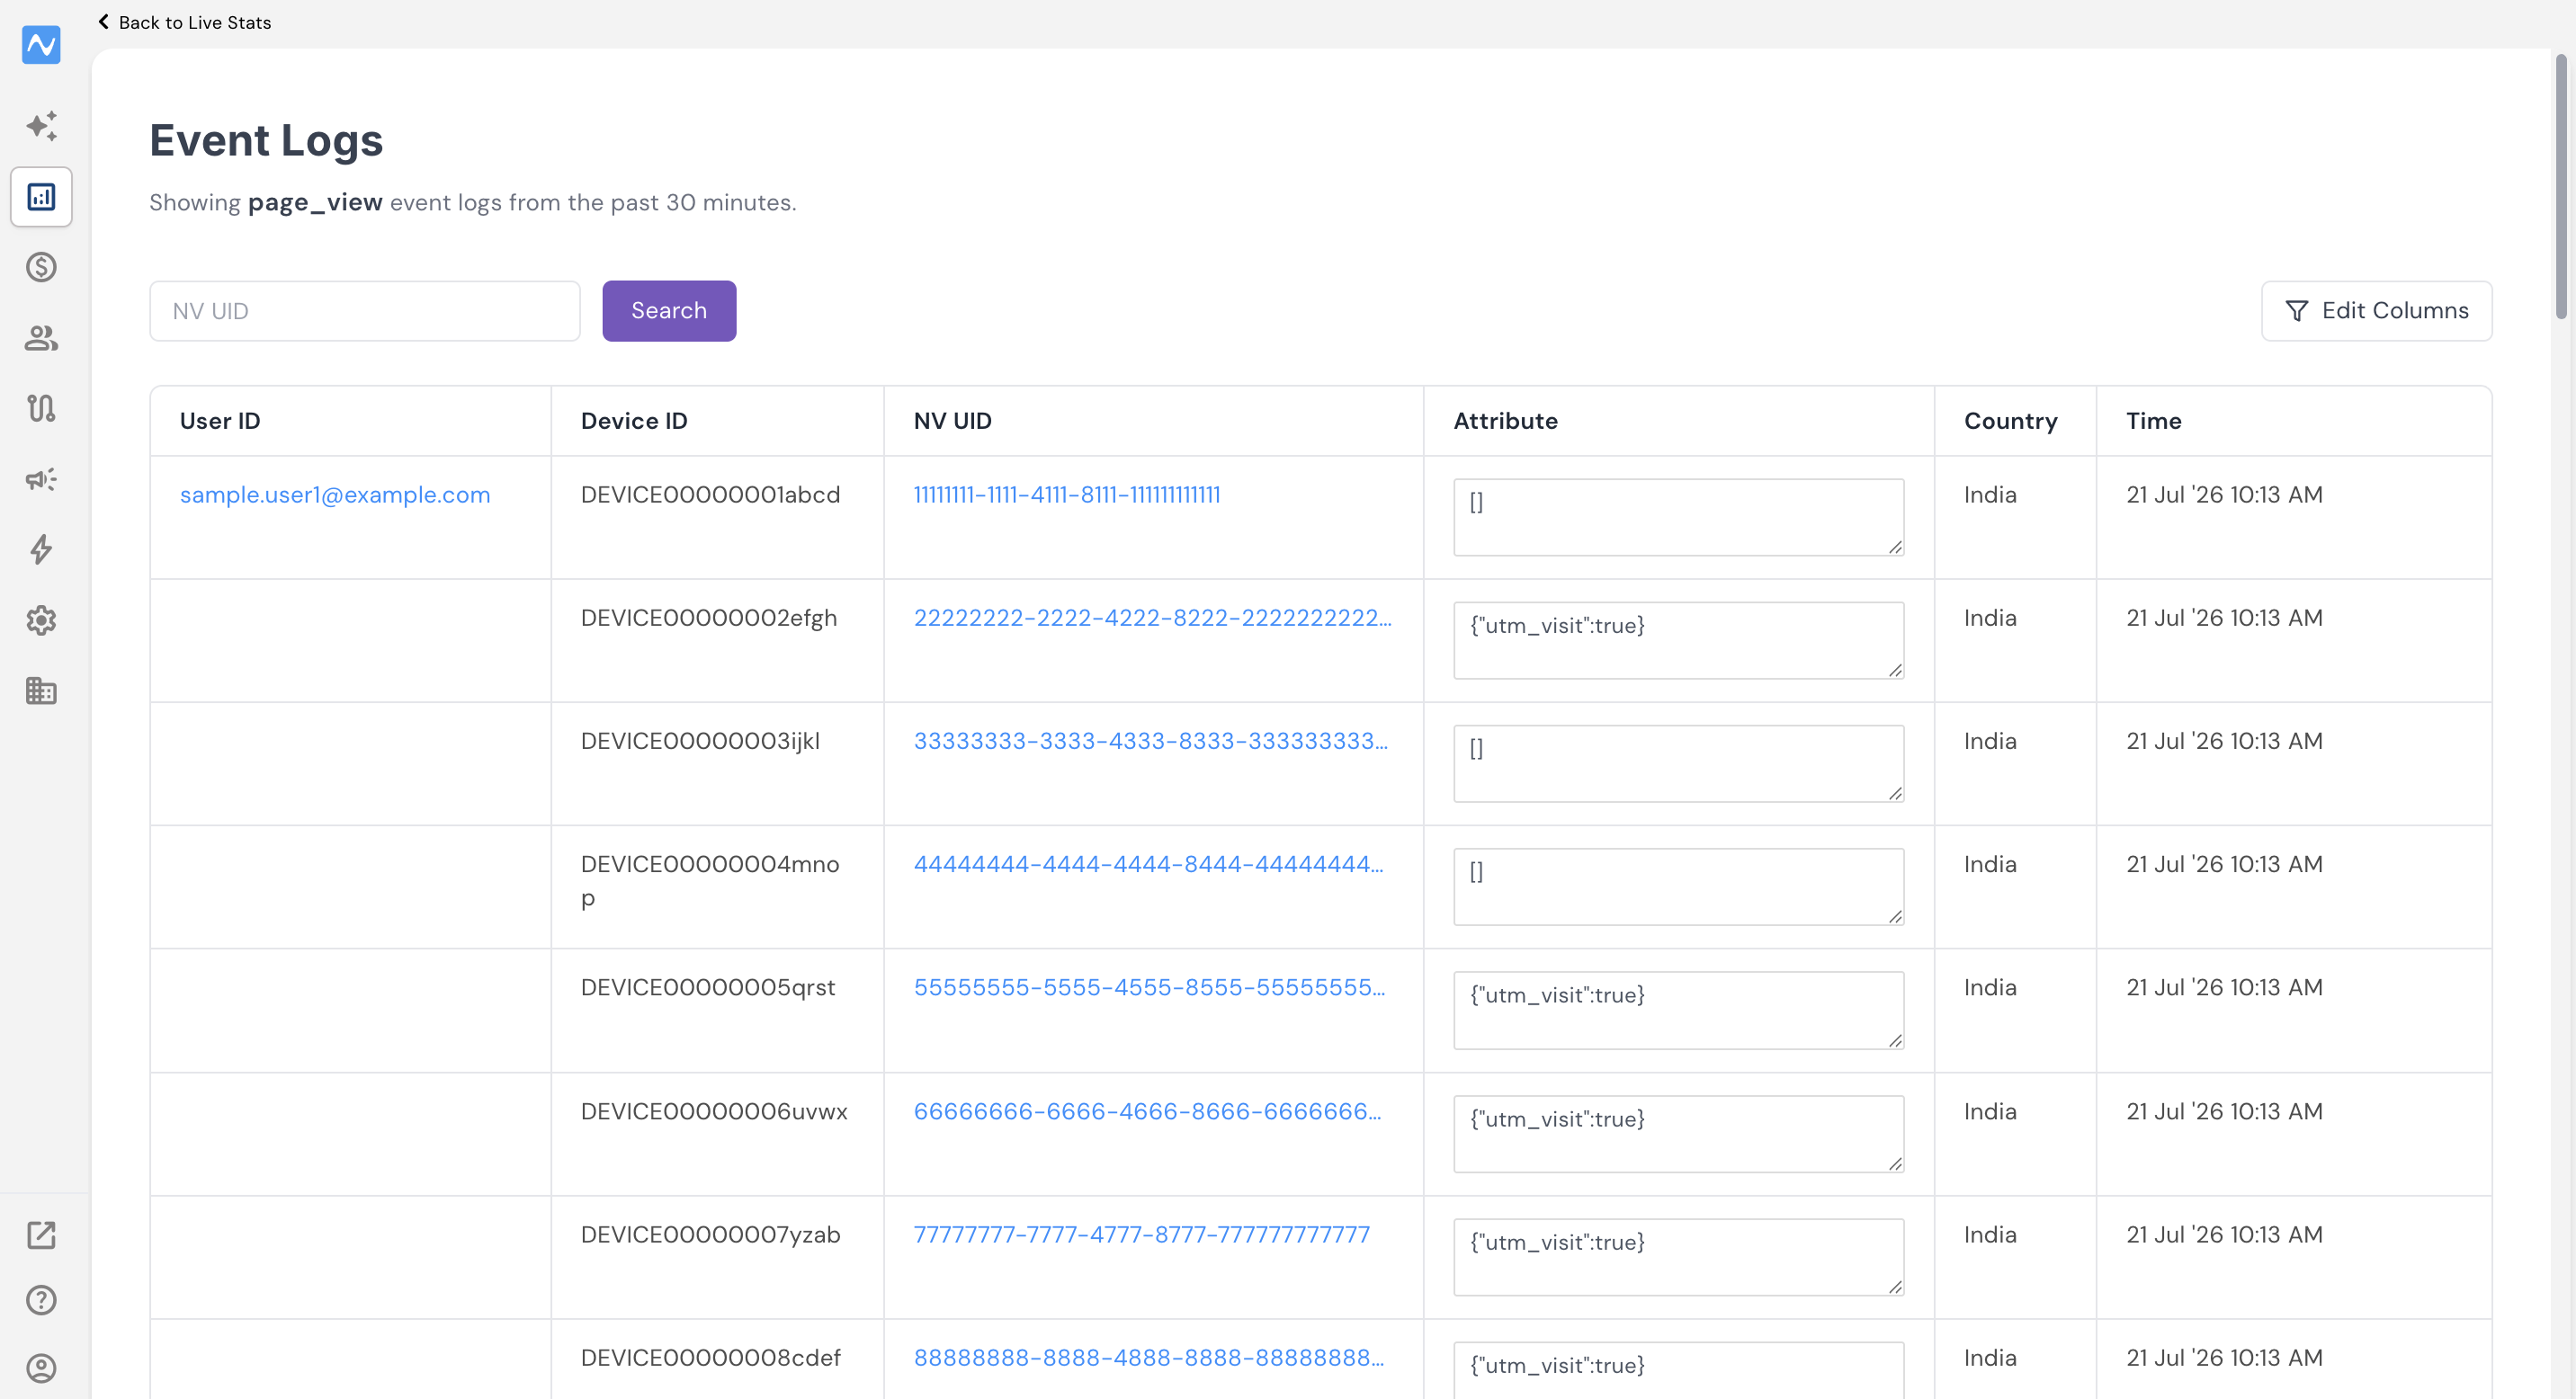This screenshot has width=2576, height=1399.
Task: Click attribute box for DEVICE00000003ijkl row
Action: [x=1678, y=763]
